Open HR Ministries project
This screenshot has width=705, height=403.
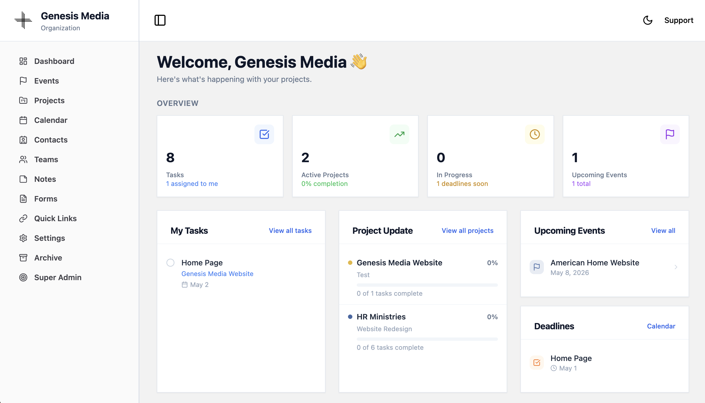pos(381,316)
